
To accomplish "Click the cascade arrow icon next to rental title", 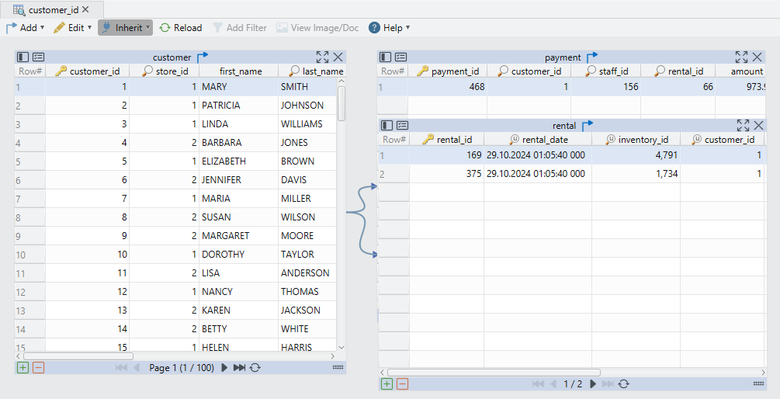I will coord(588,126).
